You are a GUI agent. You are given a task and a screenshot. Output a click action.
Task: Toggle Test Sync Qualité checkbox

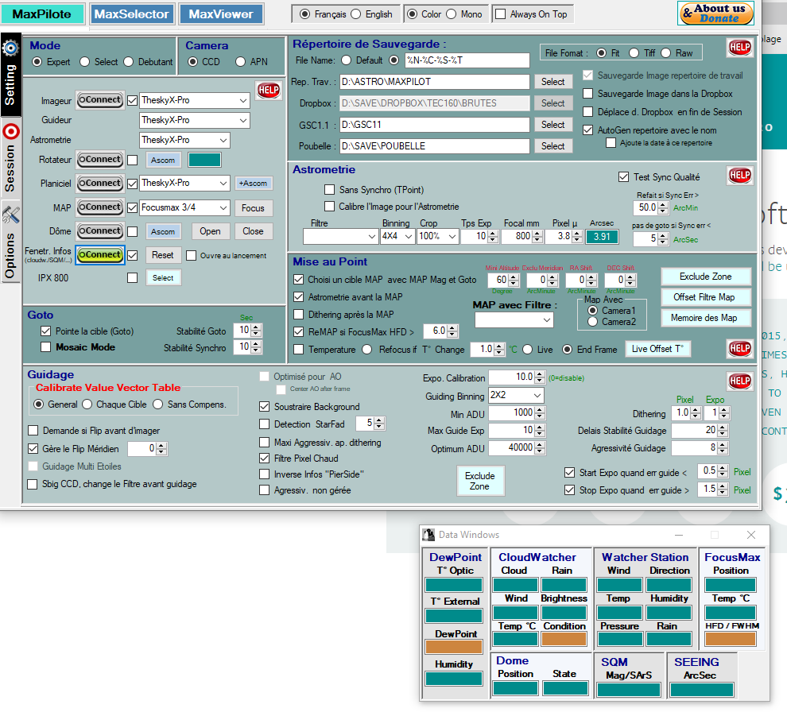(623, 177)
